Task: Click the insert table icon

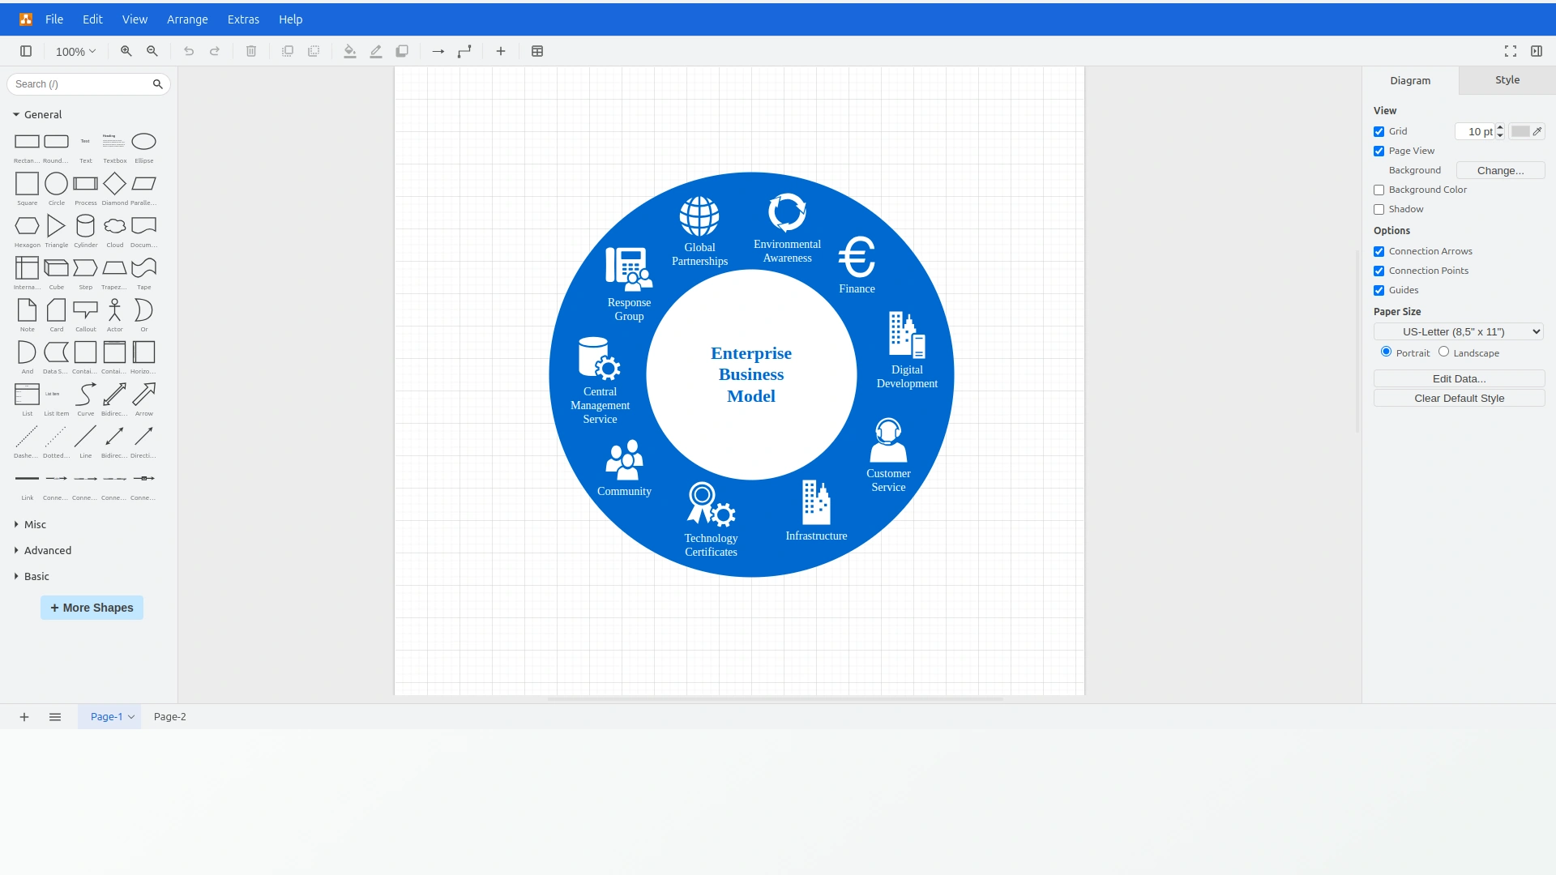Action: pyautogui.click(x=536, y=51)
